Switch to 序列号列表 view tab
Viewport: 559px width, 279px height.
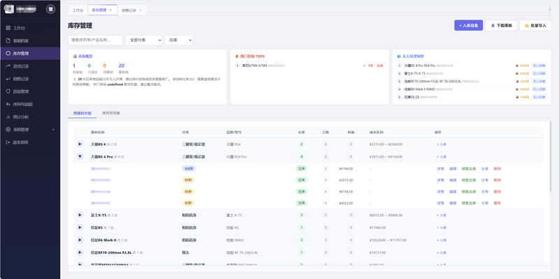pyautogui.click(x=111, y=113)
